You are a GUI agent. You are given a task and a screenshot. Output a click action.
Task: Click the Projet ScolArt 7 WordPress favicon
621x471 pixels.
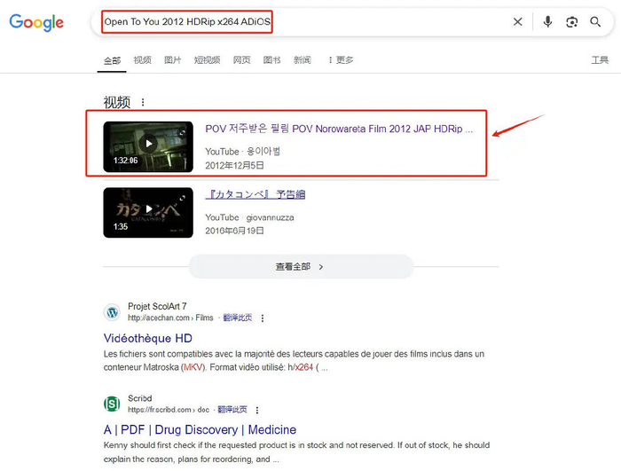click(112, 312)
